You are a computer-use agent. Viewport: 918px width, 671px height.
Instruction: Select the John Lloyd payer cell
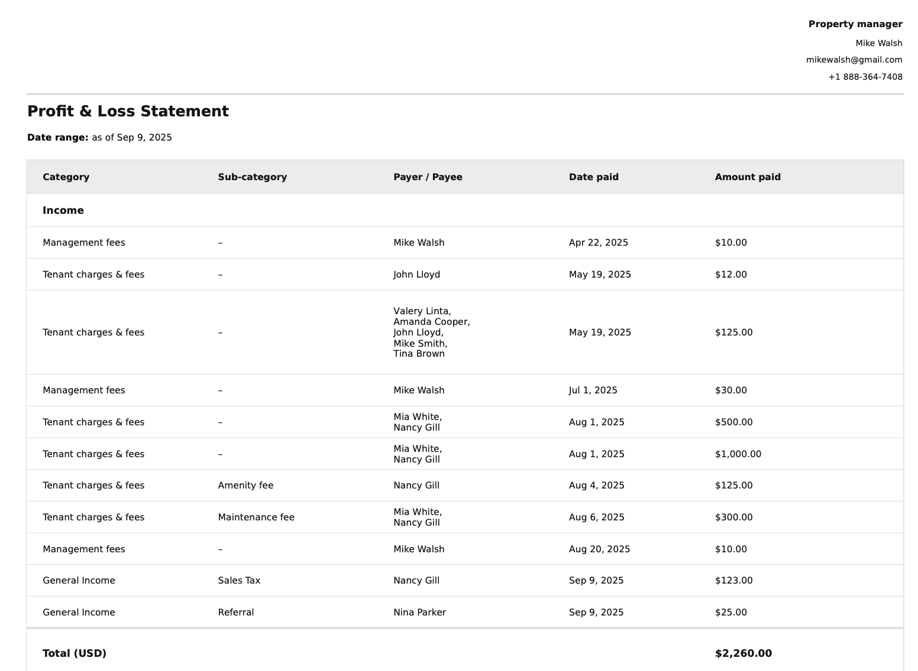point(417,275)
